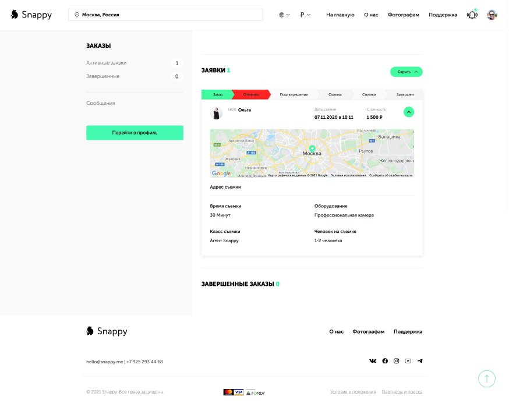
Task: Open the VK social icon
Action: point(373,361)
